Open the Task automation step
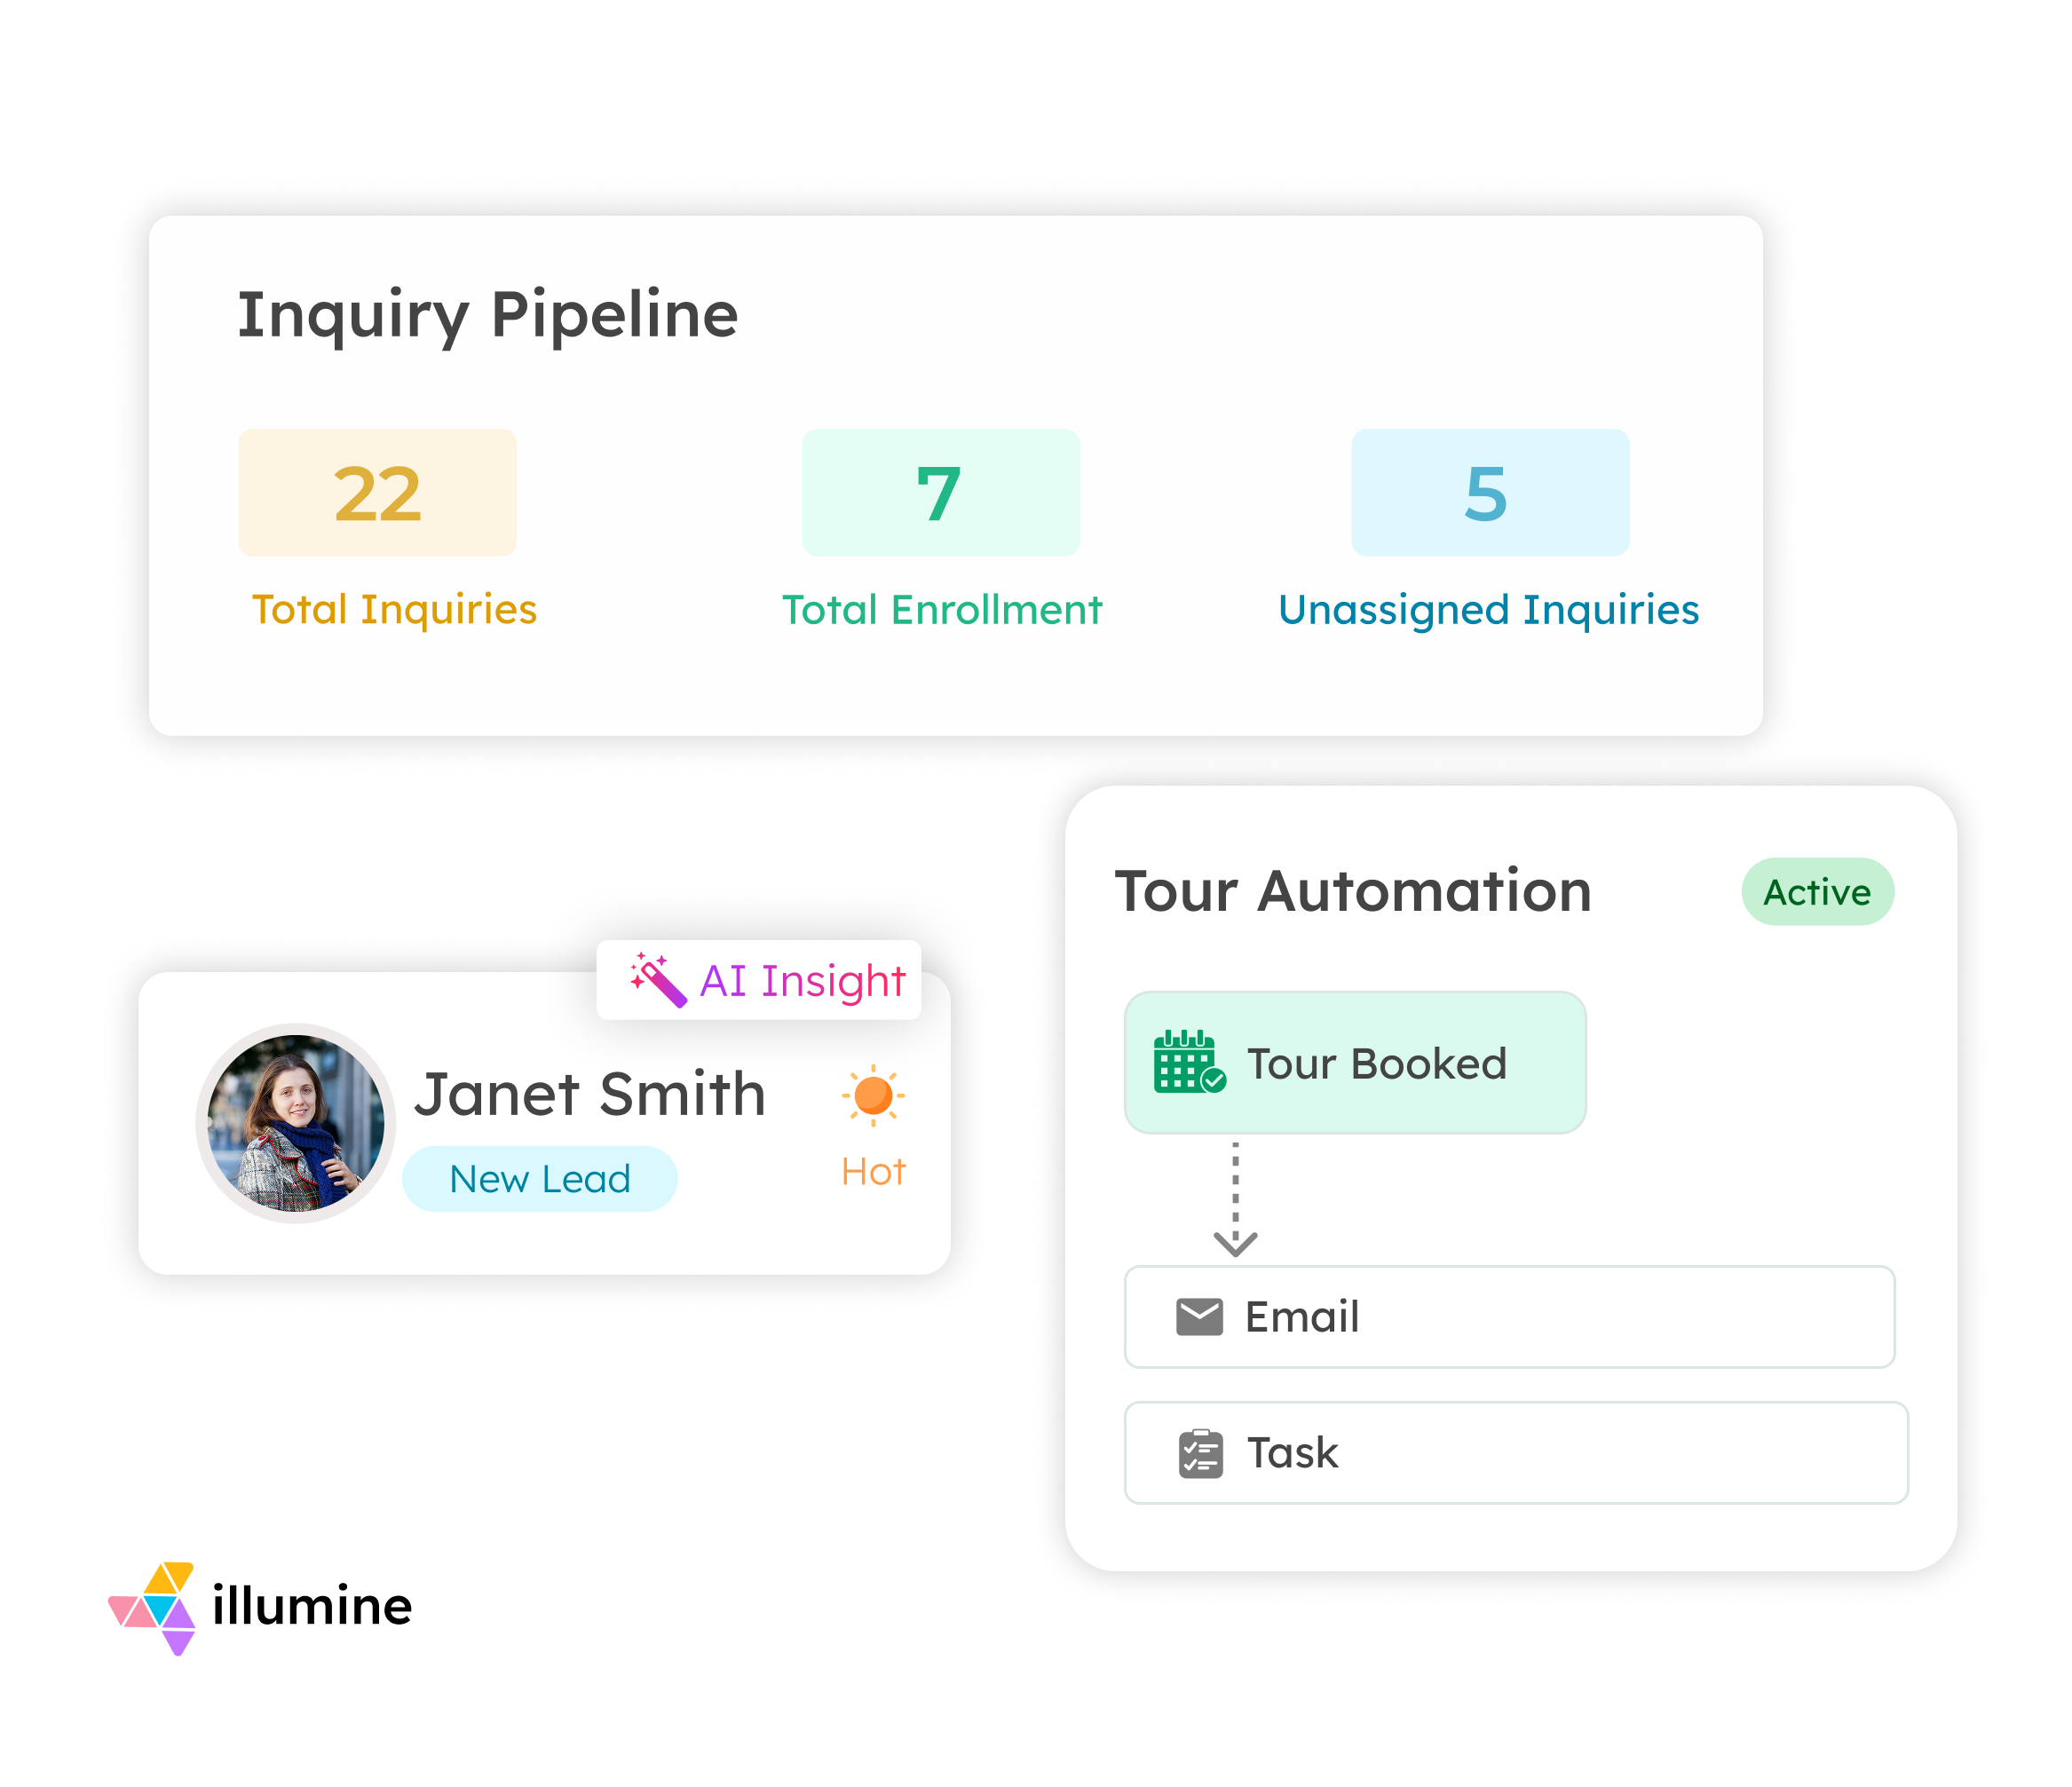 1515,1453
